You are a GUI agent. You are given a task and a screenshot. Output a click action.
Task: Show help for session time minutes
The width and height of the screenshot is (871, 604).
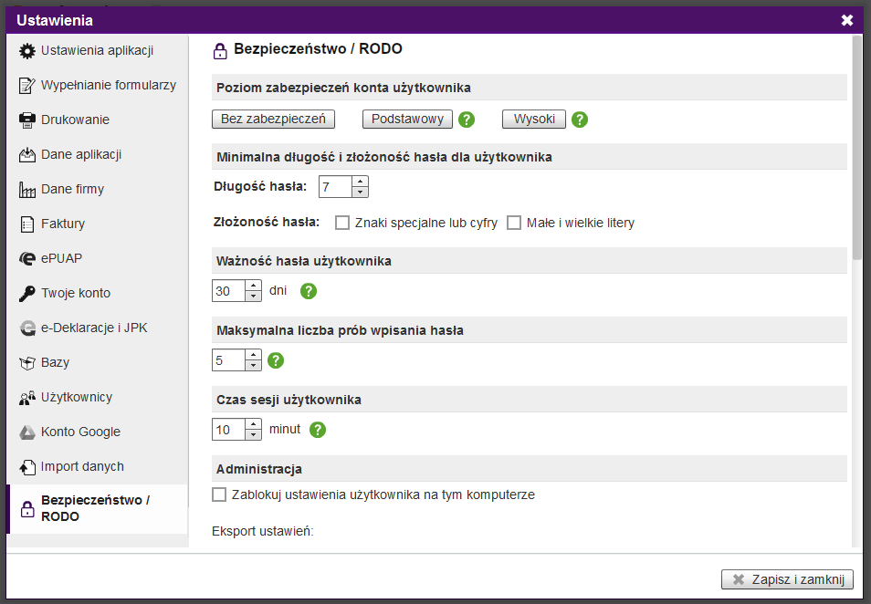(317, 430)
